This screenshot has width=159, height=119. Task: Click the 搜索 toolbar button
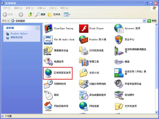click(40, 15)
